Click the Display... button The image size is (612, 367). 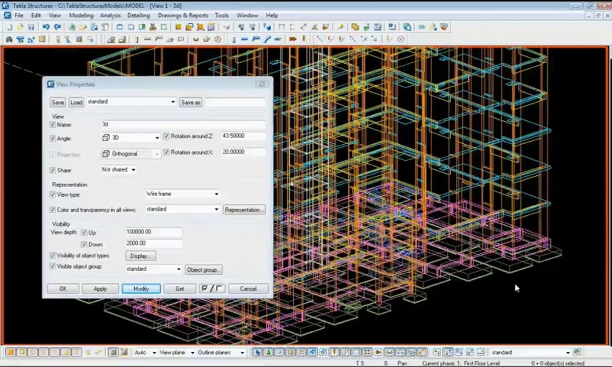coord(141,256)
